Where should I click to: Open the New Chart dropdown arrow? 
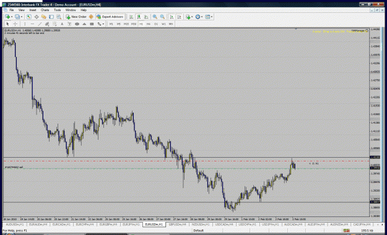(x=12, y=17)
